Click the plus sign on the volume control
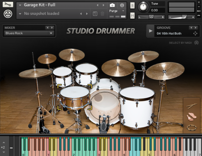 [x=193, y=17]
